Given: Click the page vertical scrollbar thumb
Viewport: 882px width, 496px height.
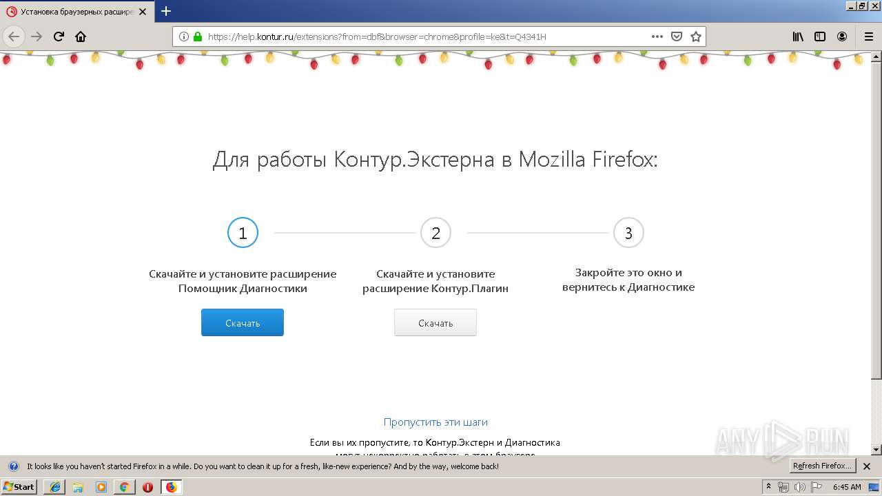Looking at the screenshot, I should (876, 219).
